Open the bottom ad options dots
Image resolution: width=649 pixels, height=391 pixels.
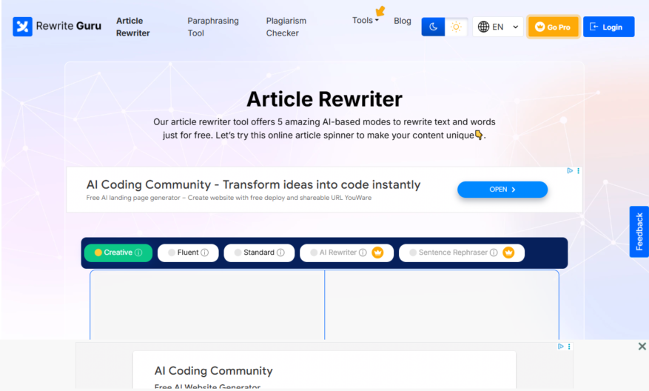[x=569, y=347]
